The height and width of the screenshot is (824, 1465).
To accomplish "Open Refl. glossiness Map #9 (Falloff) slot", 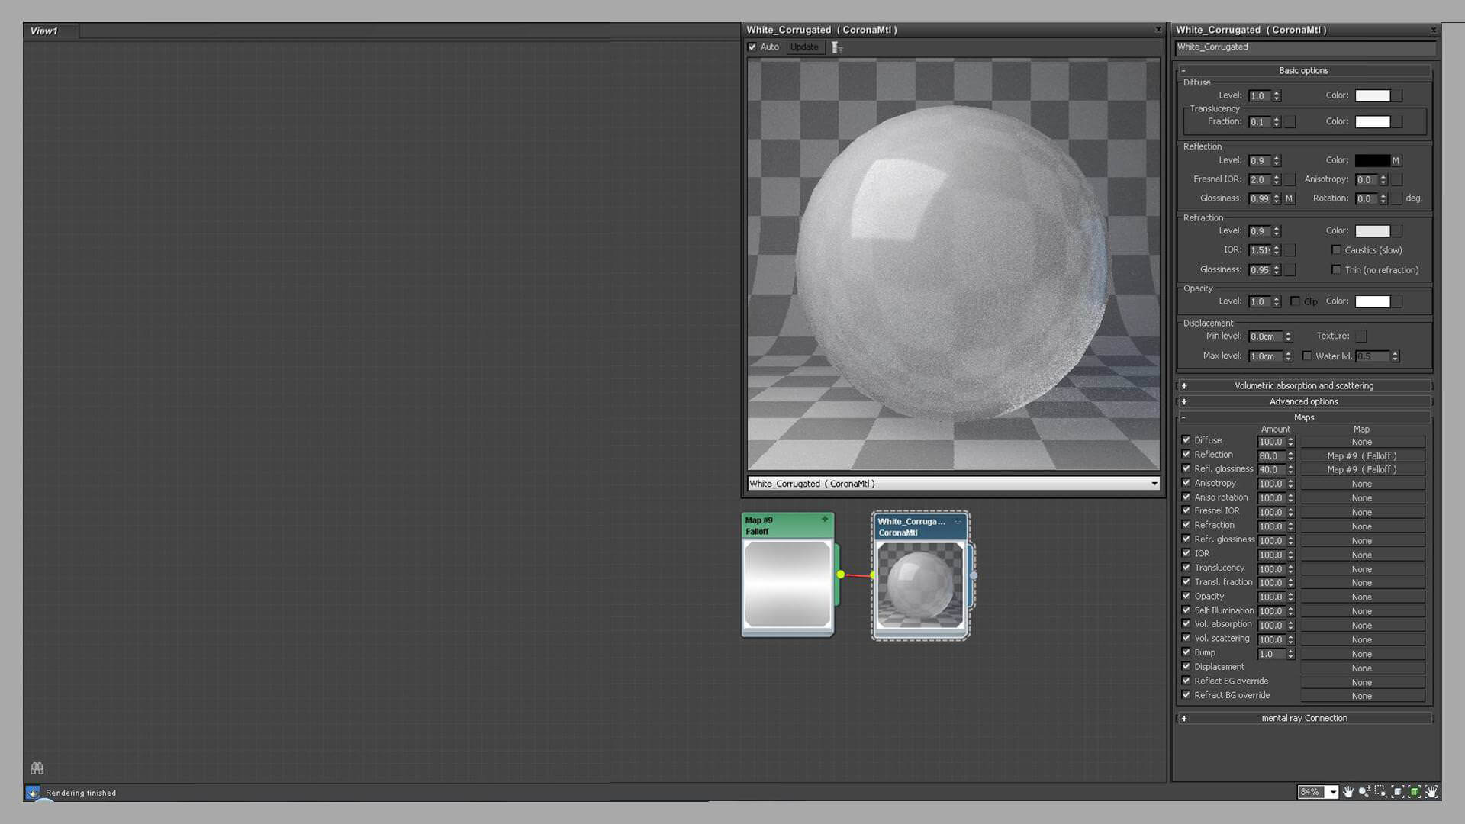I will coord(1362,470).
